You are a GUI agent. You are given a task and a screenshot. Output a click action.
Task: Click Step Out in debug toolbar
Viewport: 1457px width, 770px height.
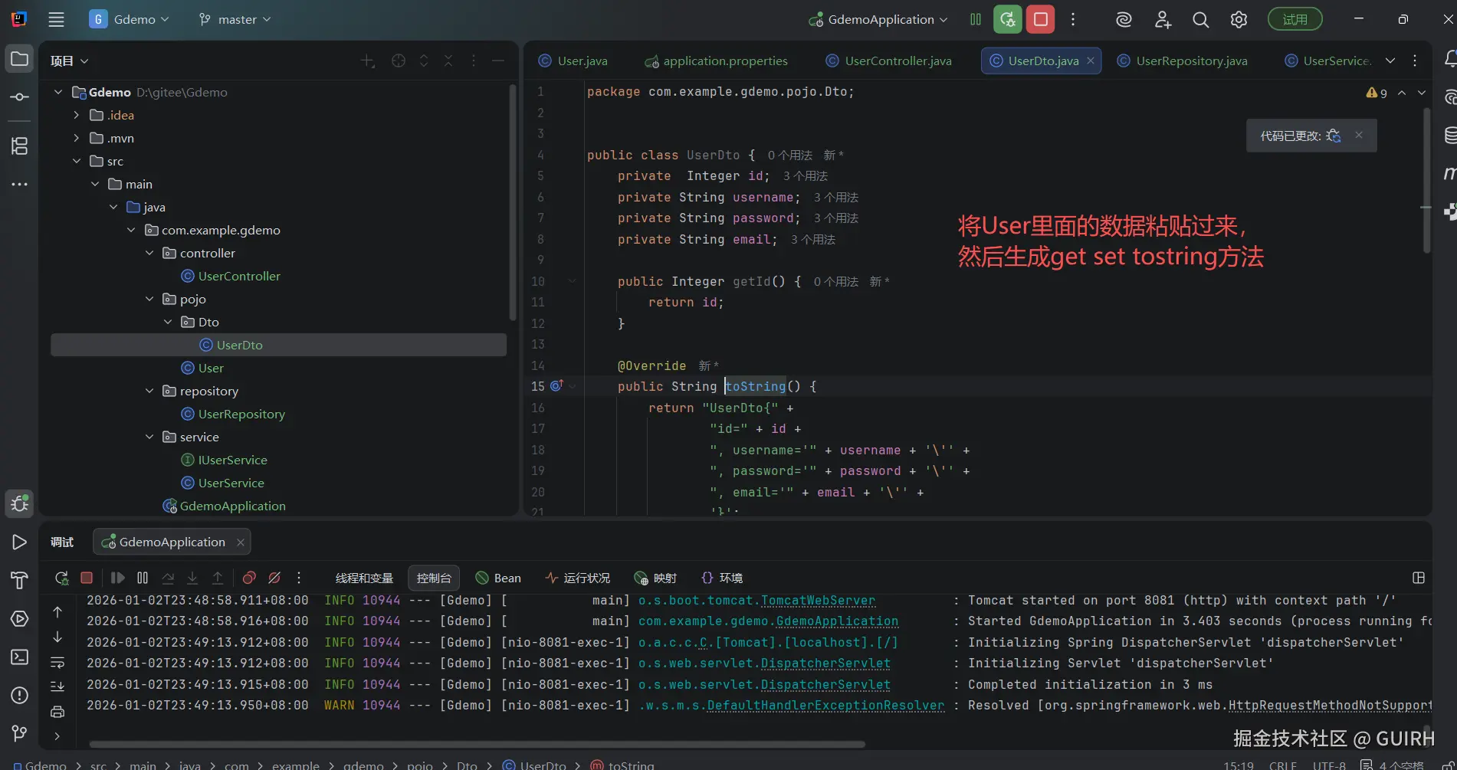[x=218, y=578]
